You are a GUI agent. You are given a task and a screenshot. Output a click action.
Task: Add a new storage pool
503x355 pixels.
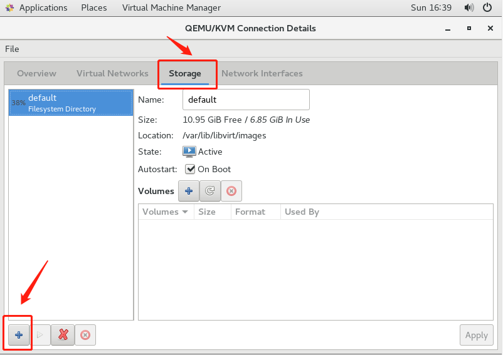pyautogui.click(x=19, y=335)
